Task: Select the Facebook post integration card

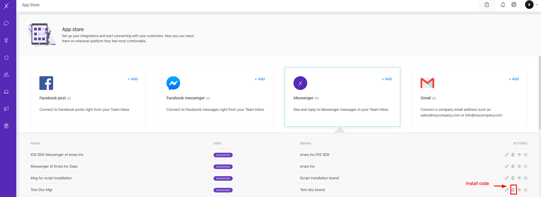Action: point(88,97)
